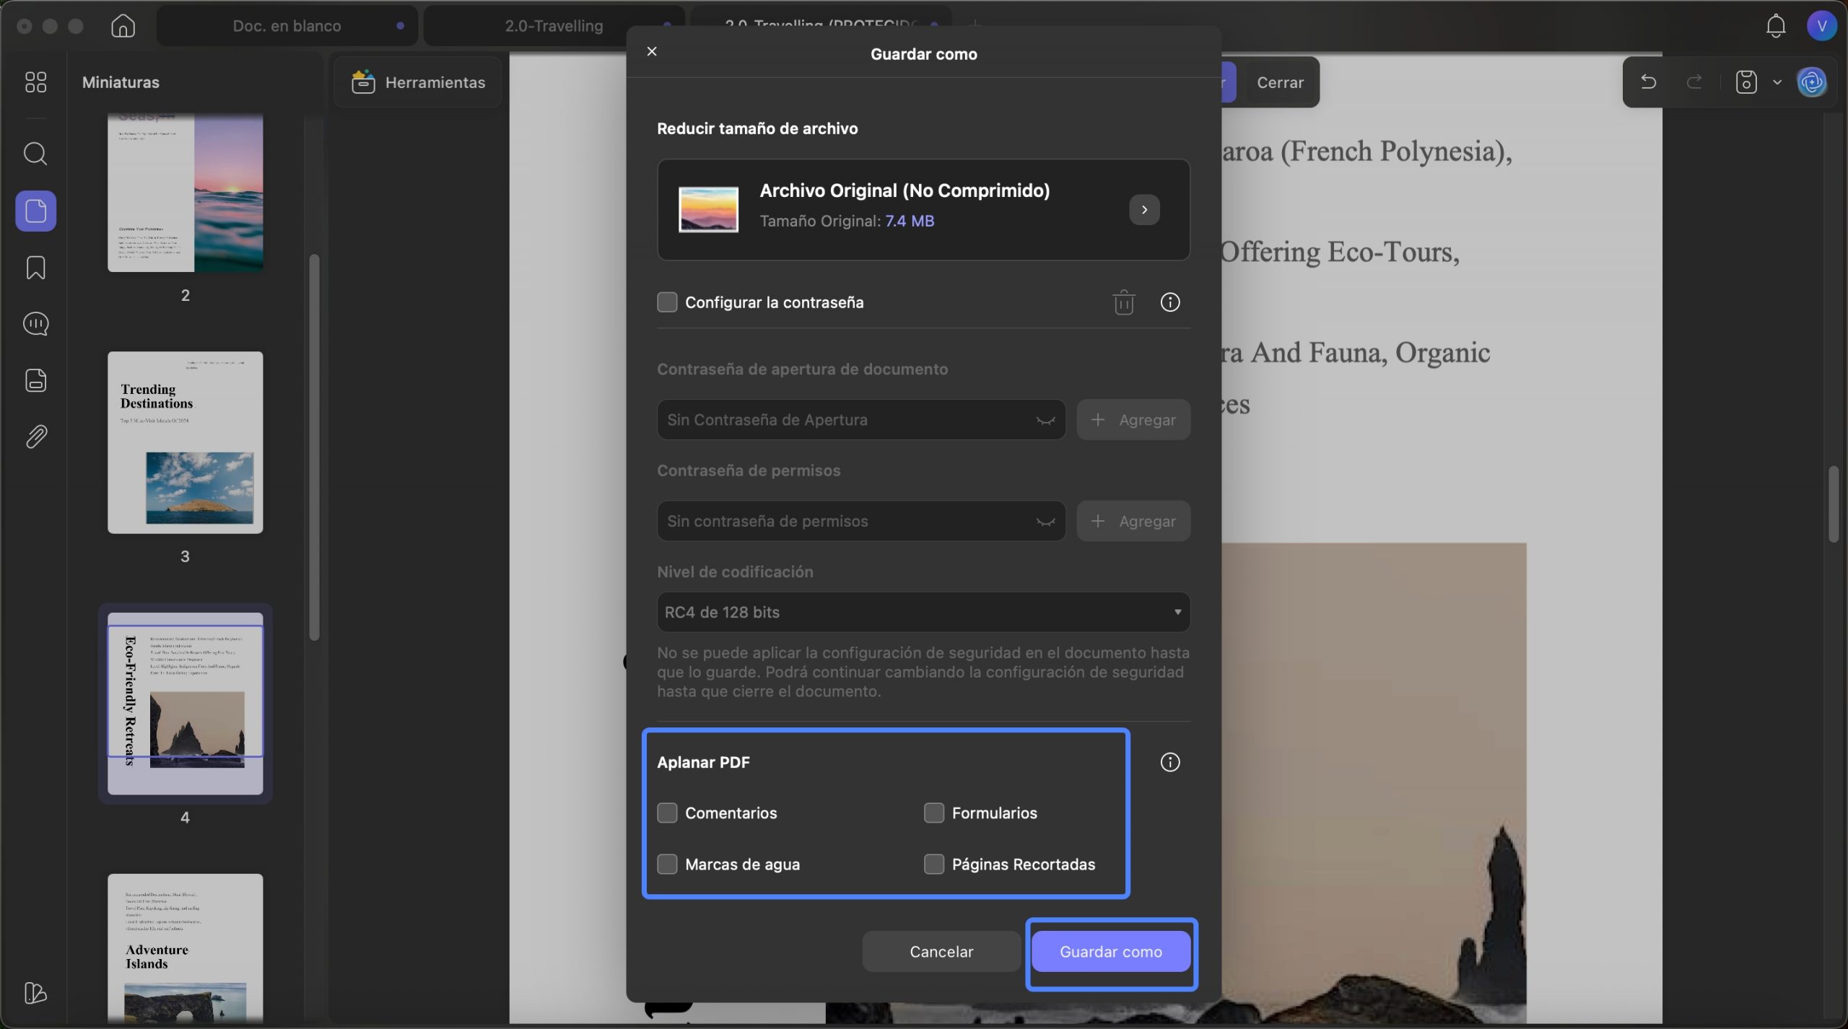Open the bookmarks panel icon

coord(35,267)
